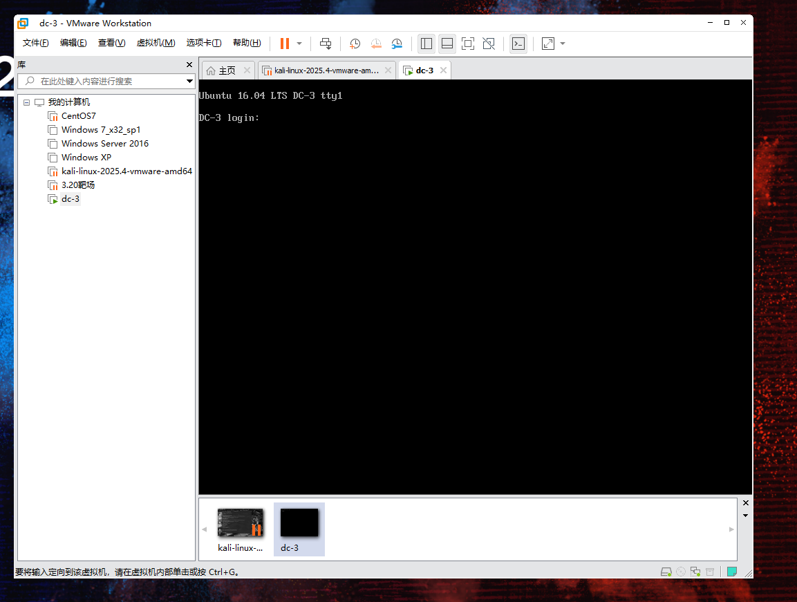Open the power options dropdown arrow
797x602 pixels.
click(x=299, y=44)
